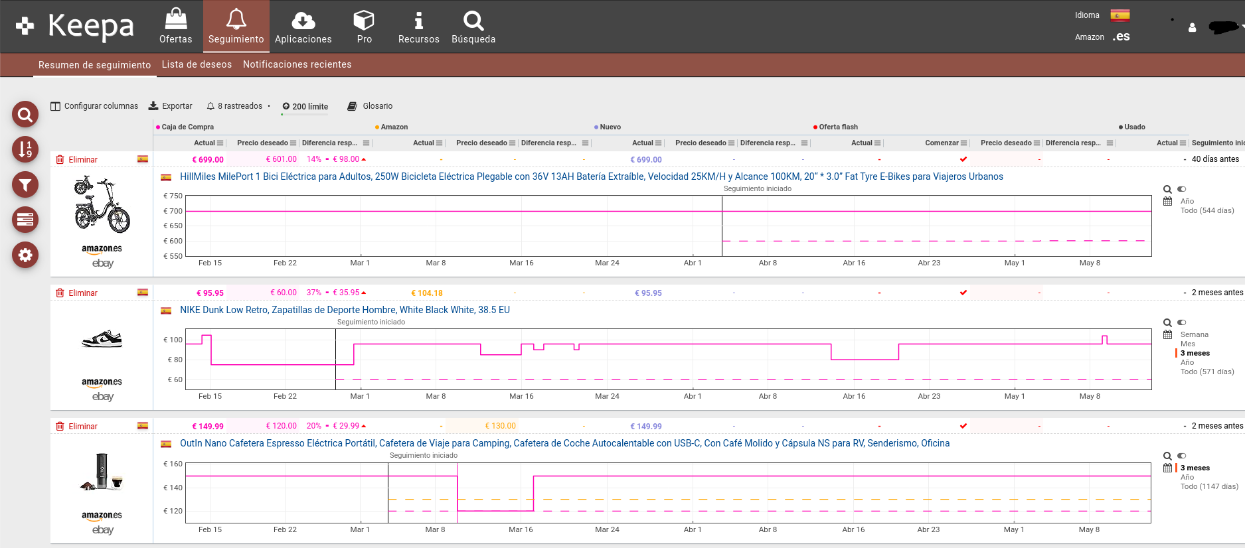
Task: Click Spain flag icon in the € 601.00 row
Action: 143,159
